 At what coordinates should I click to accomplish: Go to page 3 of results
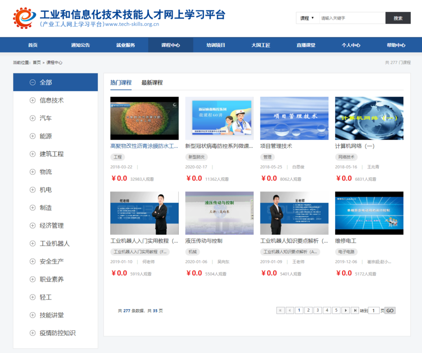tap(317, 310)
